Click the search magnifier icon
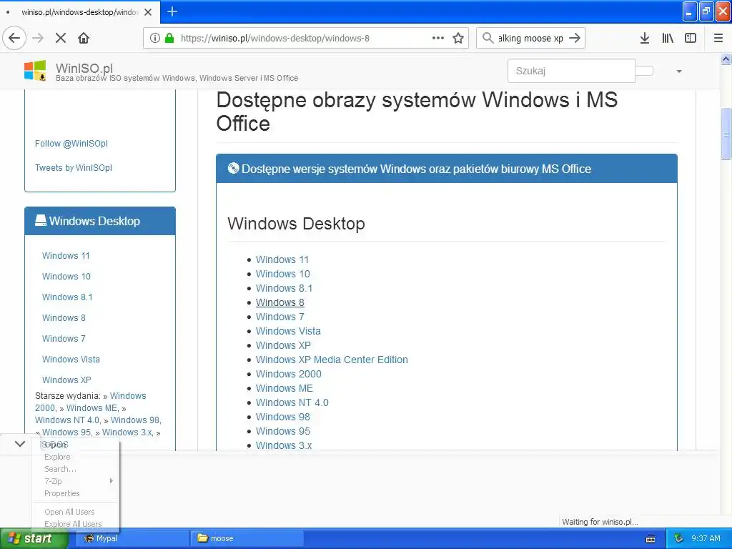Viewport: 732px width, 549px height. 488,38
